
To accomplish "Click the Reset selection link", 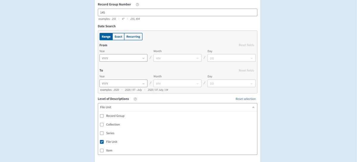I will [245, 99].
